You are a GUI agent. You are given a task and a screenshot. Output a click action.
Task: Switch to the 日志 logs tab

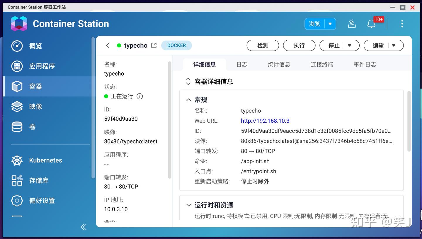tap(242, 64)
